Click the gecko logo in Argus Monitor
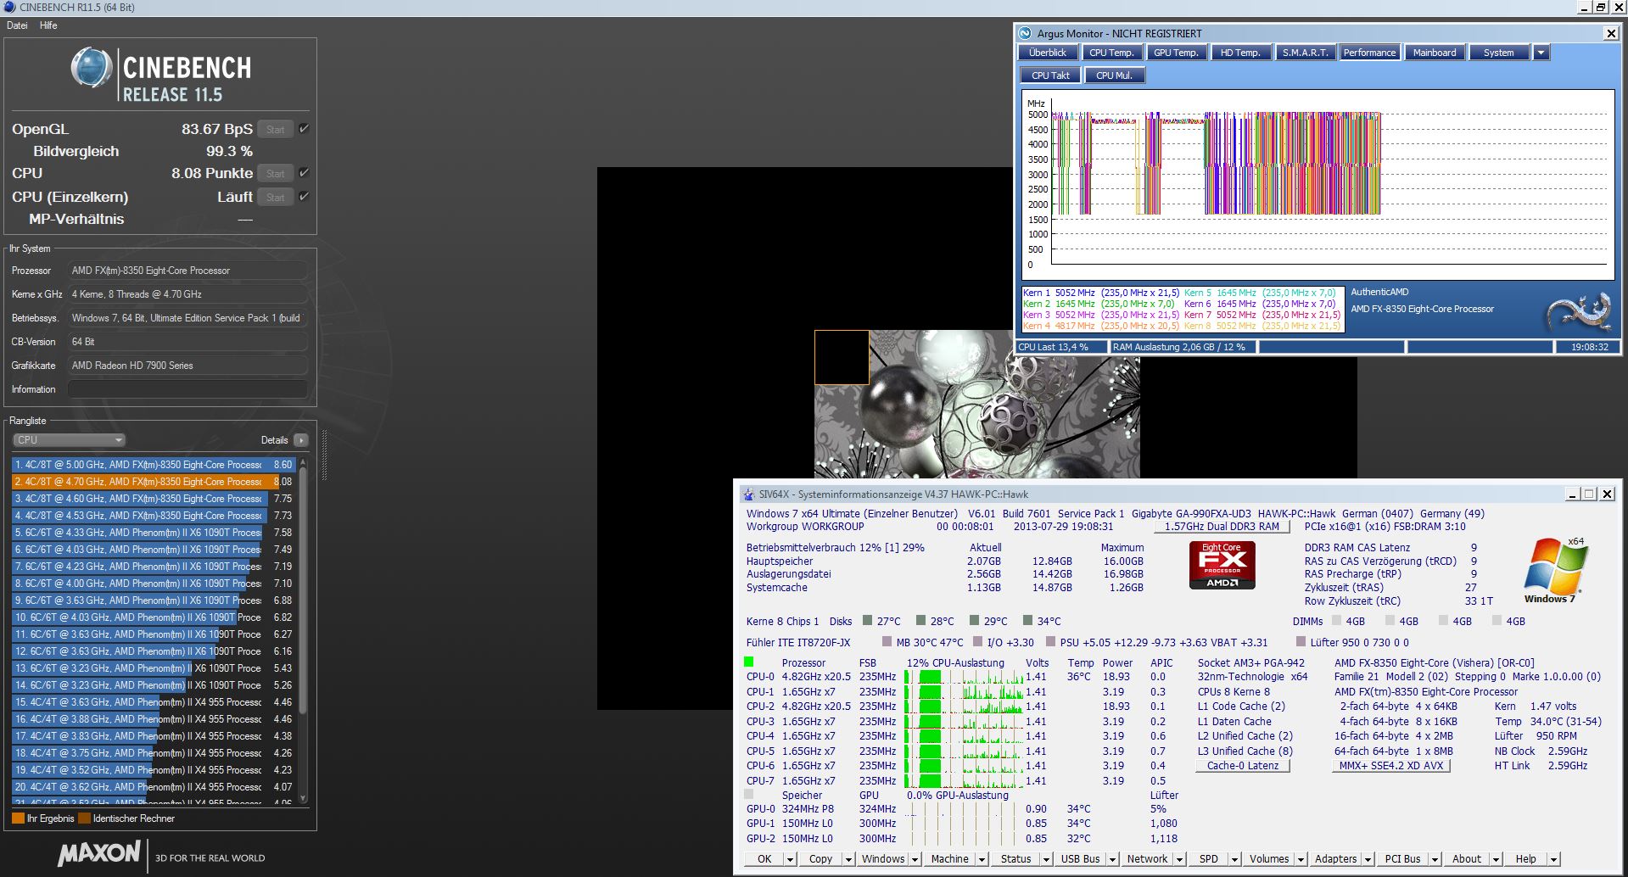The width and height of the screenshot is (1628, 877). click(x=1579, y=311)
